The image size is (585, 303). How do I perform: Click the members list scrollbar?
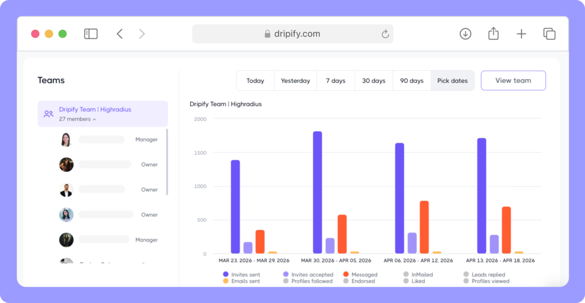click(167, 161)
